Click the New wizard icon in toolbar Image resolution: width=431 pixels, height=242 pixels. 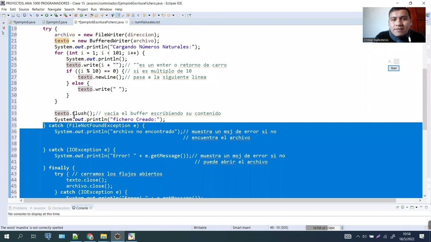tap(3, 15)
